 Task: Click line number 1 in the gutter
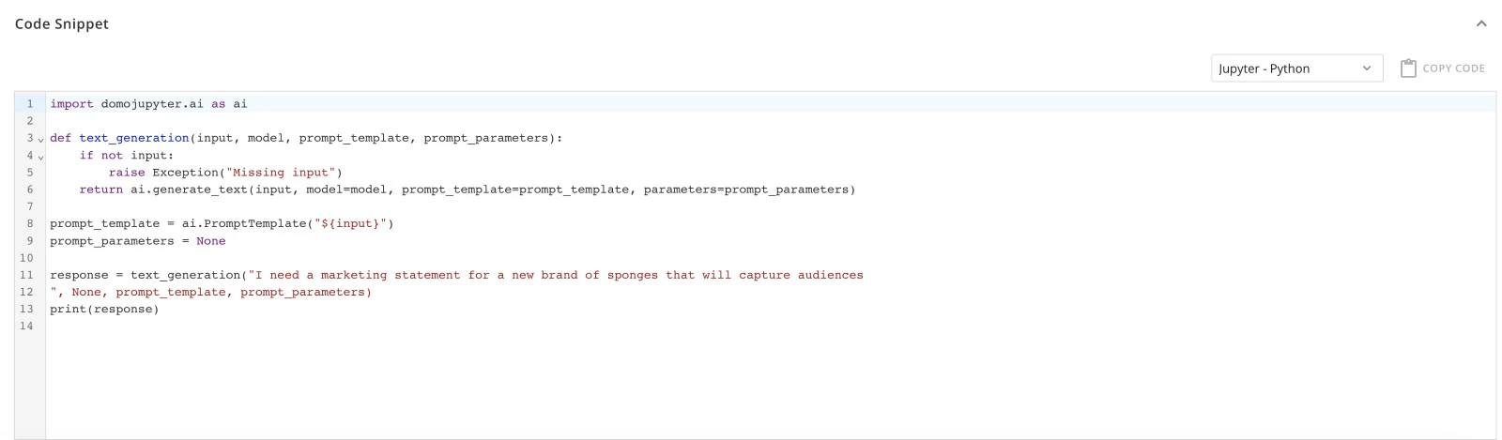click(30, 104)
